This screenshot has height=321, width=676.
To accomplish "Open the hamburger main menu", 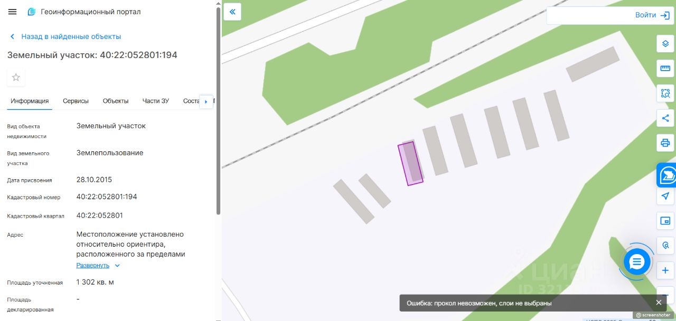I will (12, 12).
